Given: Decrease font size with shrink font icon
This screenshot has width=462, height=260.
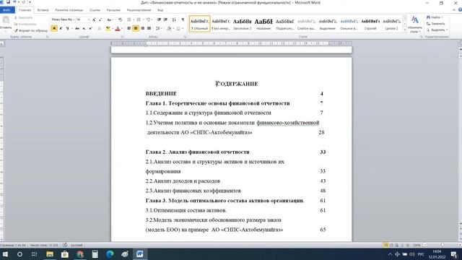Looking at the screenshot, I should pos(100,19).
